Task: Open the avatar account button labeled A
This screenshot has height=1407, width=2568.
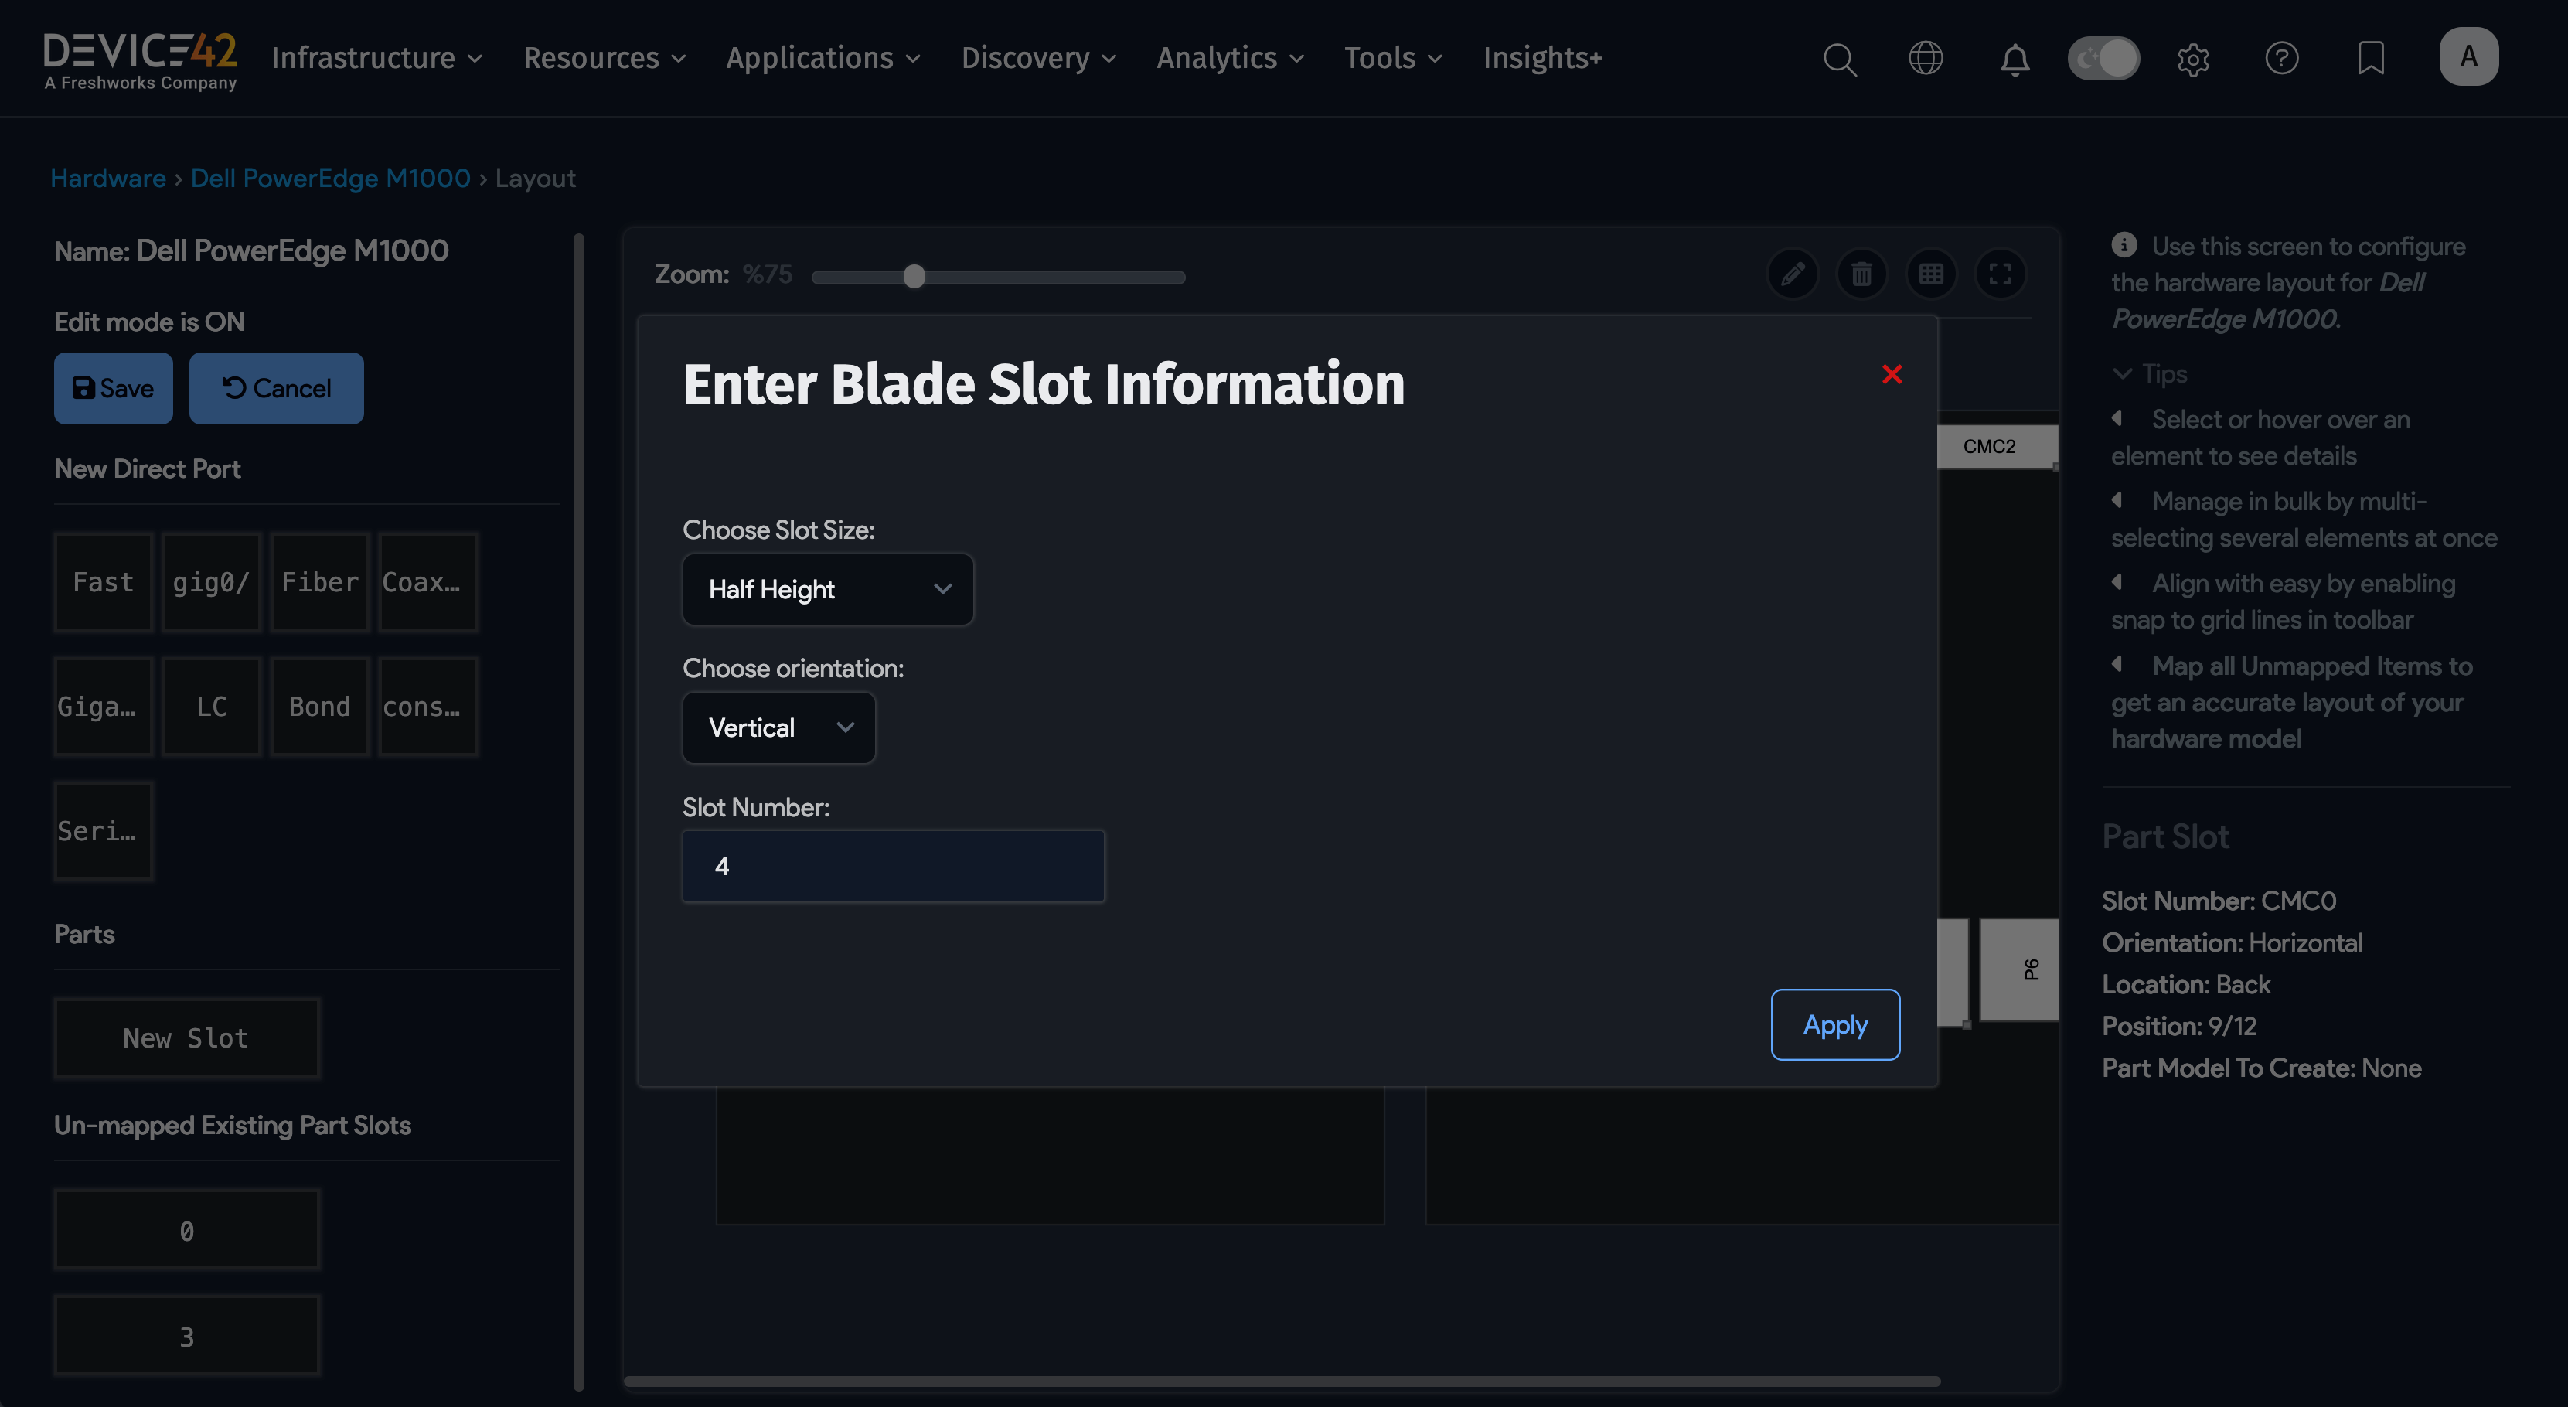Action: point(2469,56)
